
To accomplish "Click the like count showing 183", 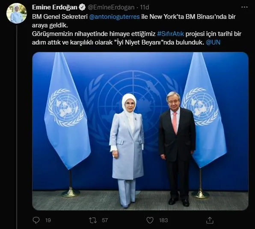I will [x=163, y=220].
